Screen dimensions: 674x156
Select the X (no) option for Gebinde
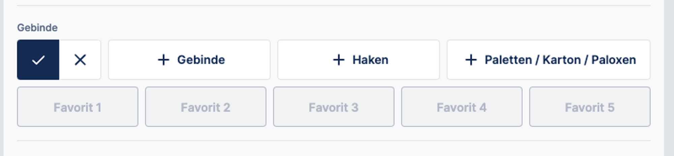coord(80,60)
